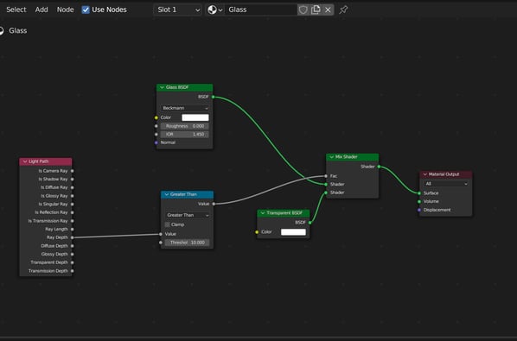Collapse the Greater Than math node
517x341 pixels.
coord(167,194)
